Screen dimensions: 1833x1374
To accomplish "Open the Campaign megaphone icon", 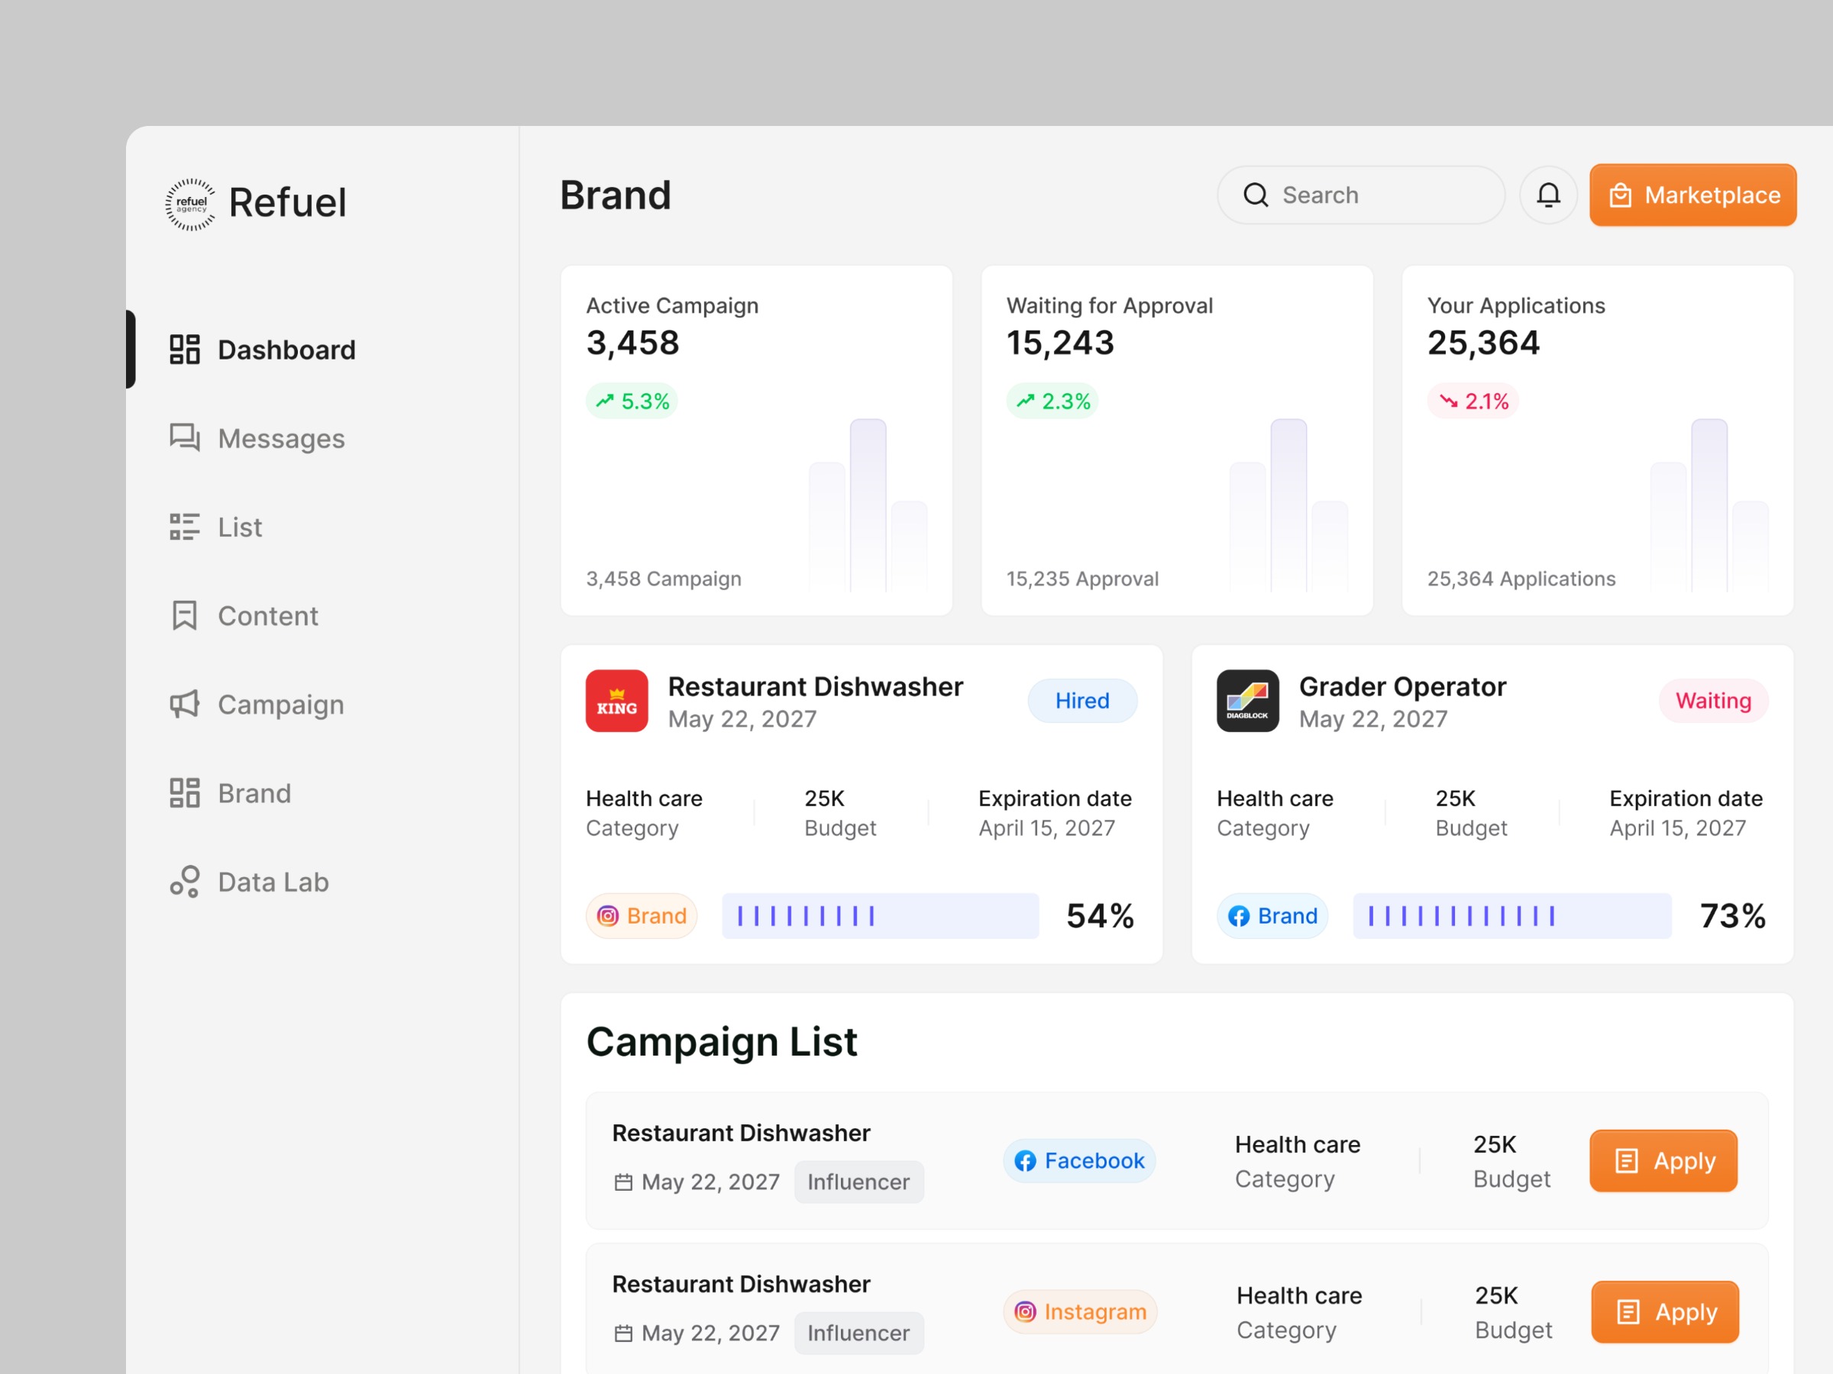I will 184,704.
